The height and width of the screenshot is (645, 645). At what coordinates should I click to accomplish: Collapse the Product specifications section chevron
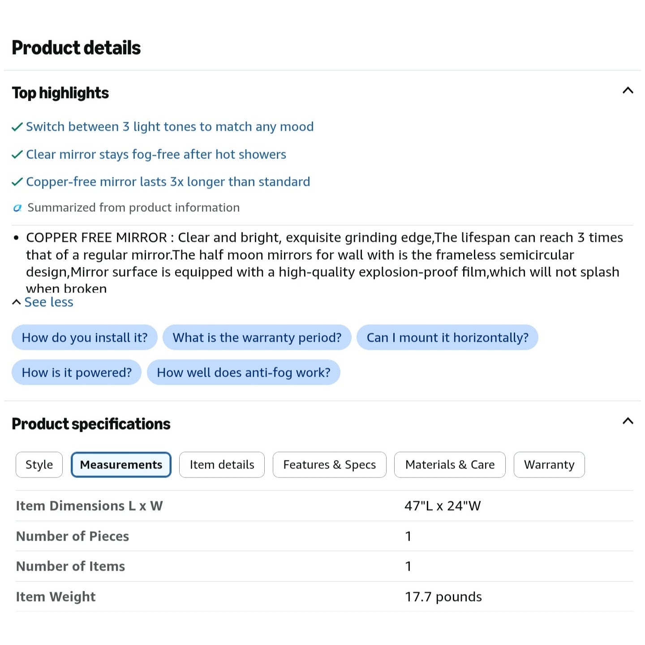[x=628, y=421]
